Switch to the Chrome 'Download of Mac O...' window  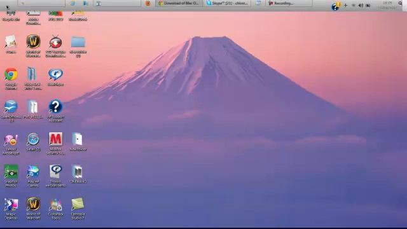[x=179, y=3]
